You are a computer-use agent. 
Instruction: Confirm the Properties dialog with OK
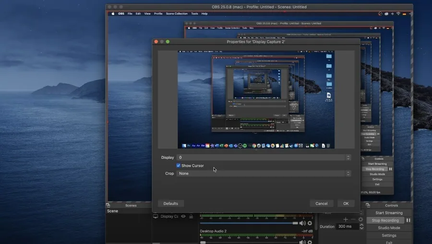click(346, 204)
